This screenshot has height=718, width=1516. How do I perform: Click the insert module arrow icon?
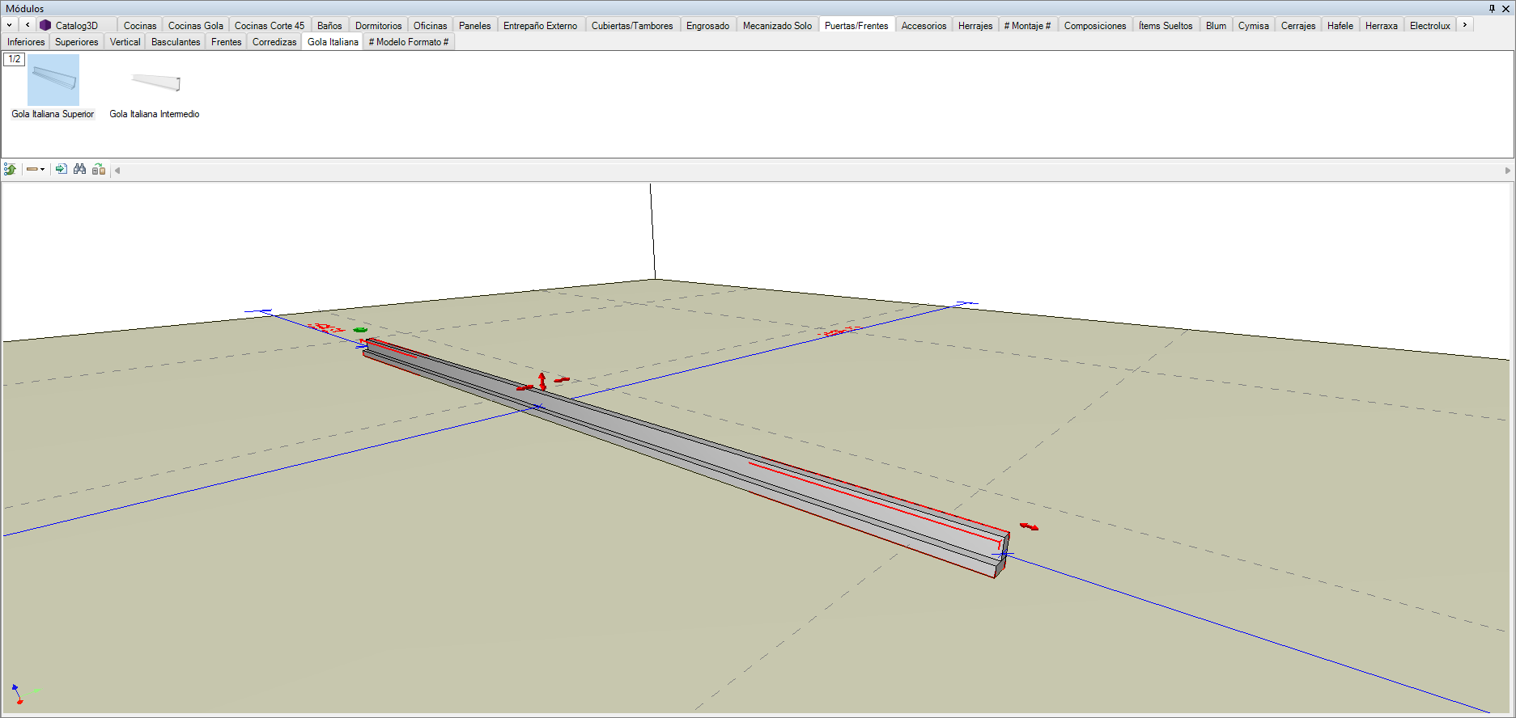62,169
